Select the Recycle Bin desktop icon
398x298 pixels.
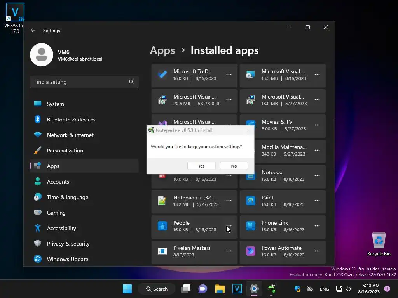tap(379, 244)
